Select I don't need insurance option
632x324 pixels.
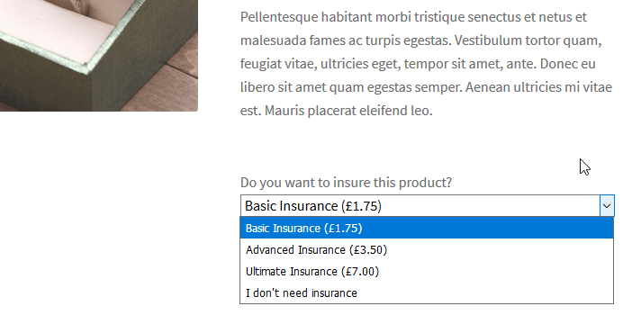pyautogui.click(x=427, y=293)
